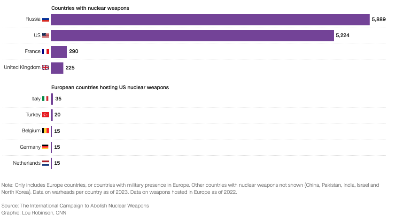Image resolution: width=403 pixels, height=222 pixels.
Task: Select the purple US bar
Action: (192, 36)
